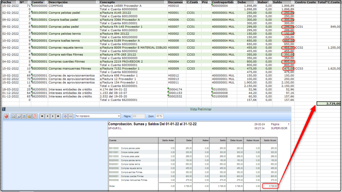Zoom out with the minus icon
This screenshot has width=342, height=192.
(70, 116)
